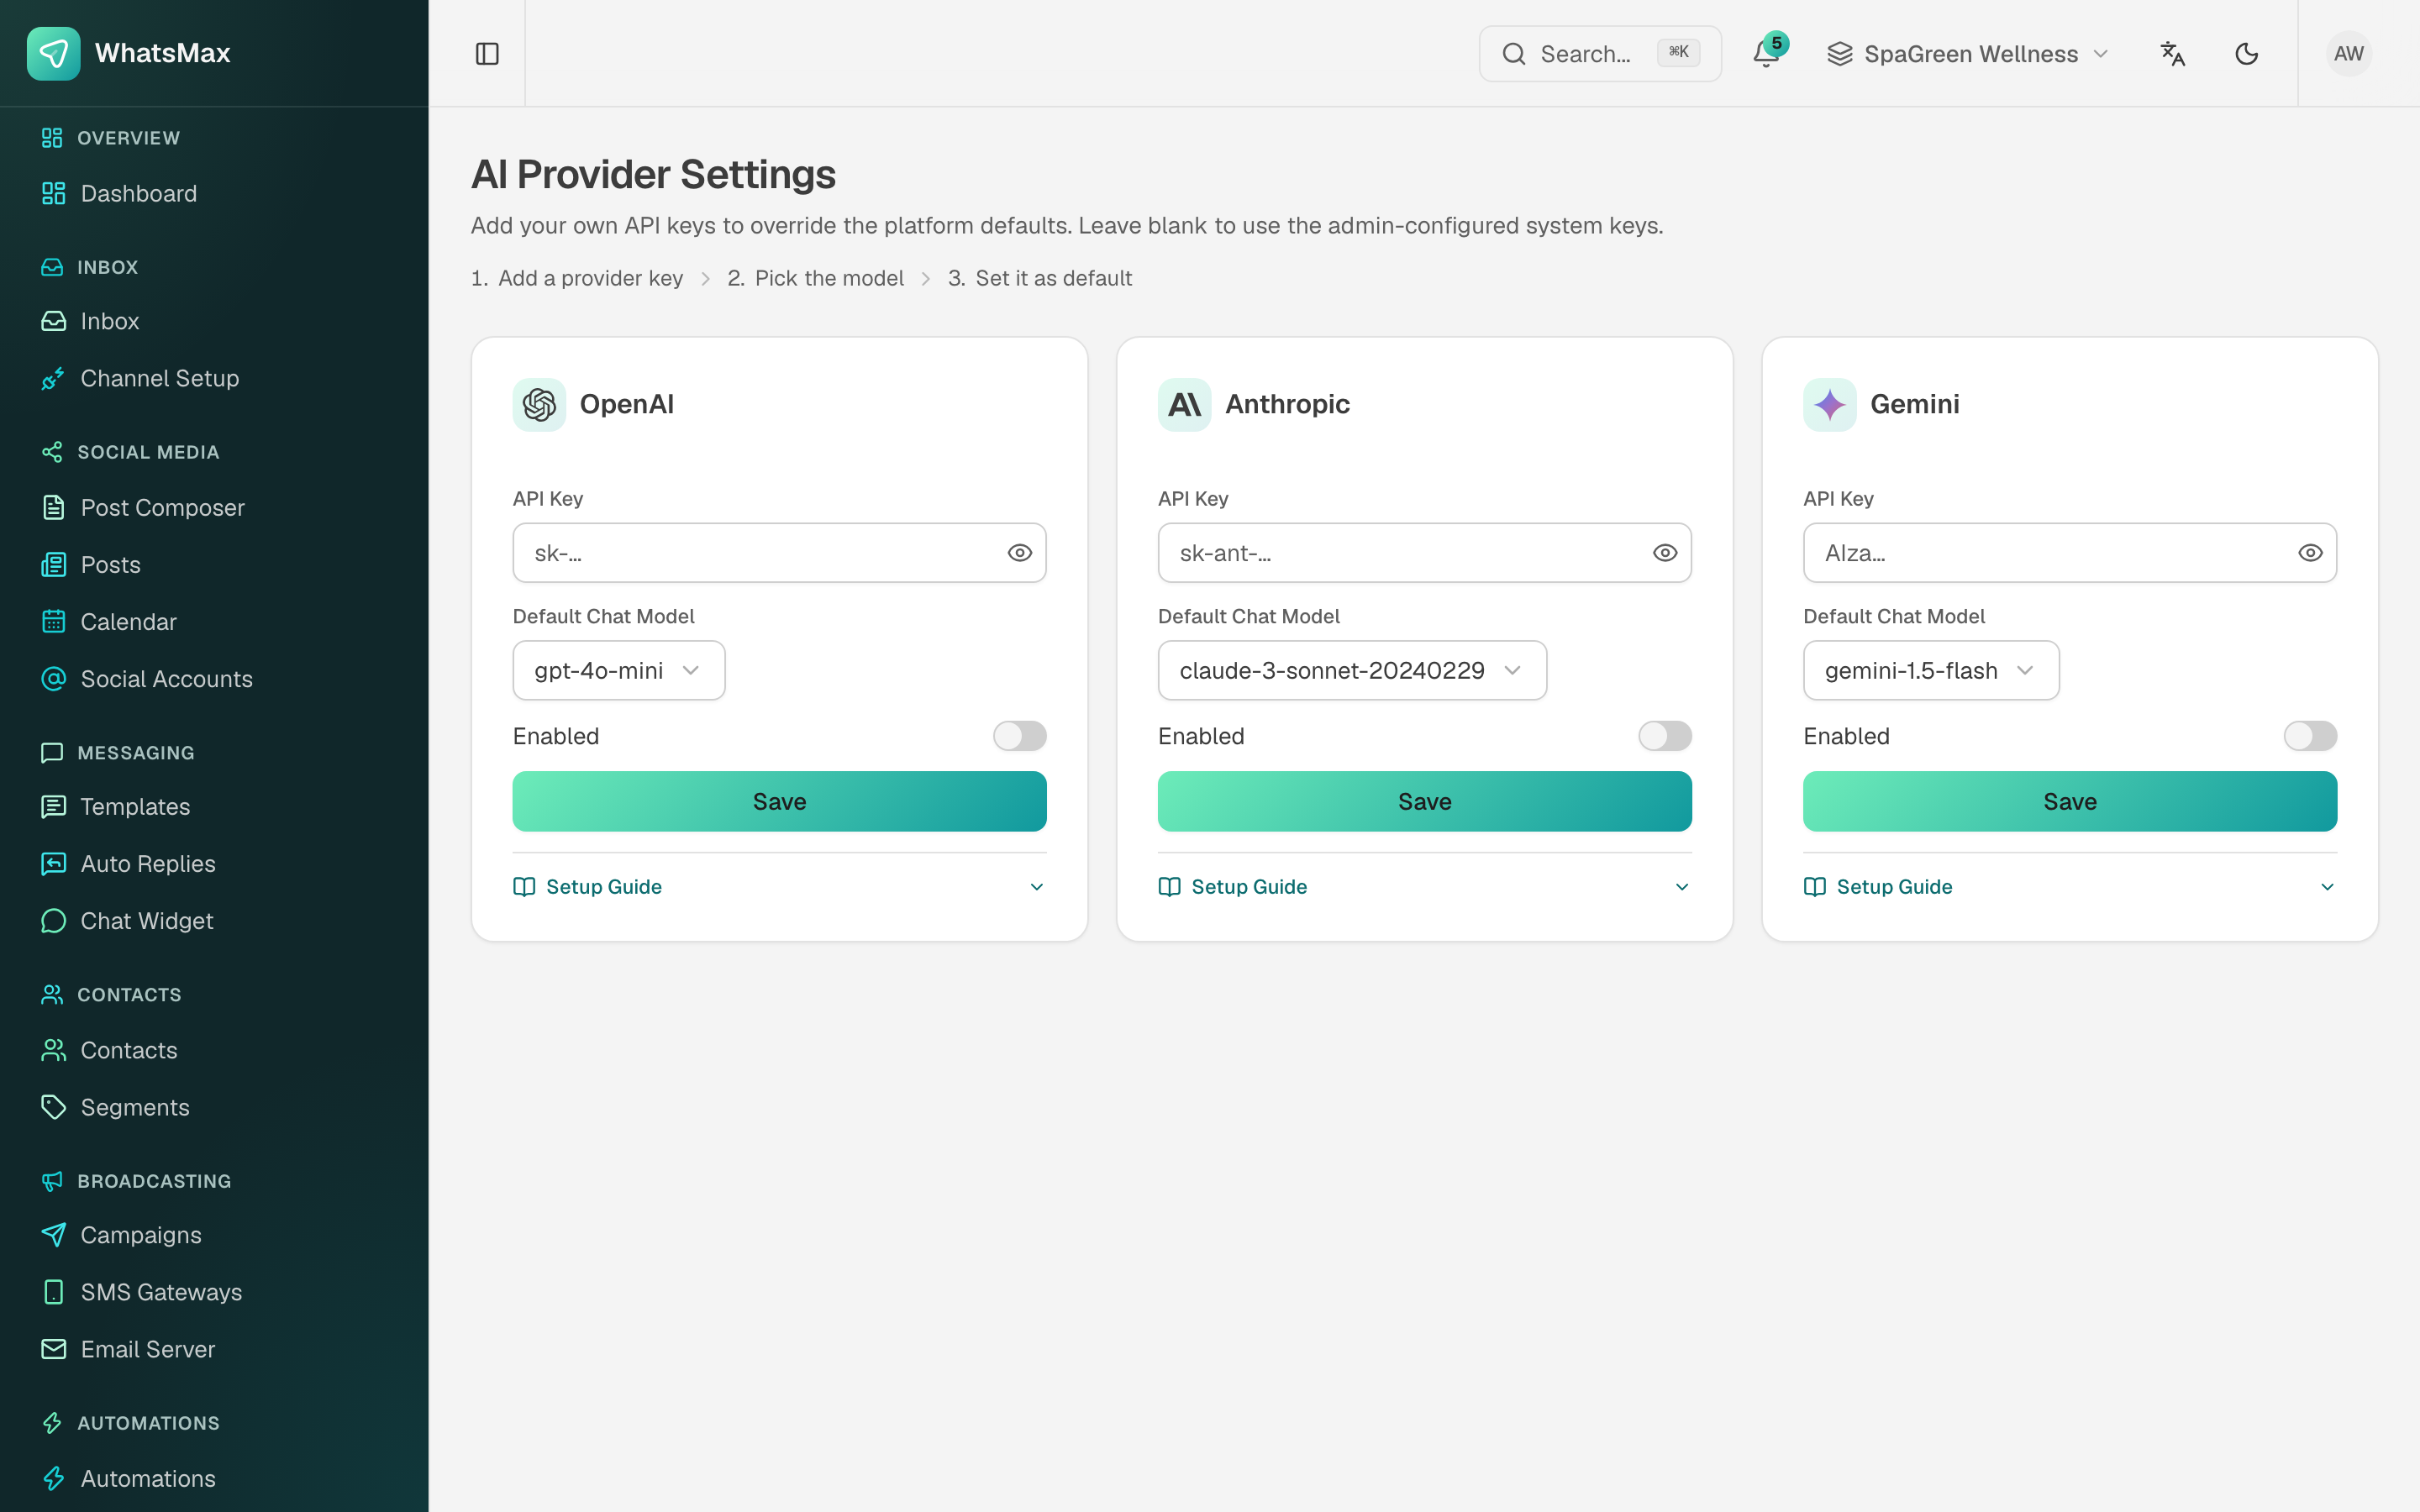The height and width of the screenshot is (1512, 2420).
Task: Expand the Anthropic Setup Guide
Action: pyautogui.click(x=1424, y=887)
